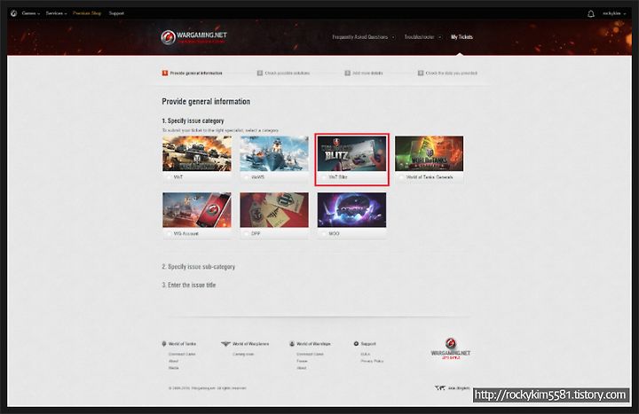Click the WG Account phone banner image
639x414 pixels.
coord(197,210)
